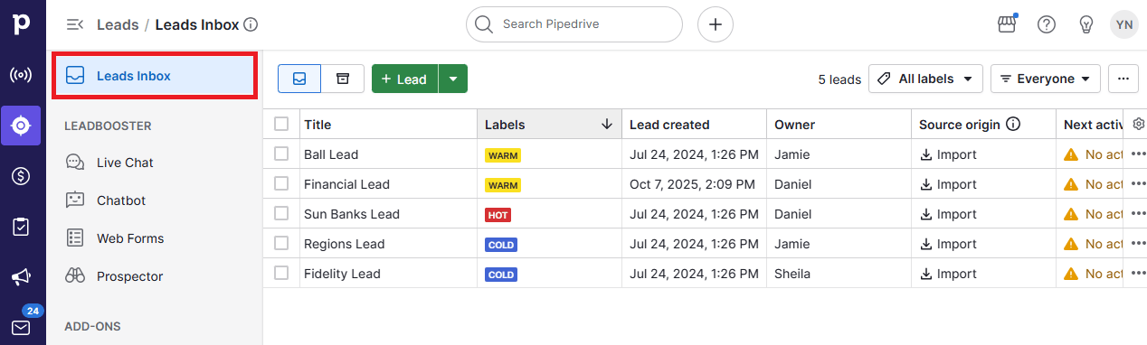Check the Financial Lead checkbox
The height and width of the screenshot is (345, 1147).
[x=281, y=183]
